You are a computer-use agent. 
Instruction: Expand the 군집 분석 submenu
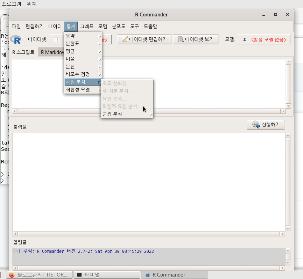[127, 114]
